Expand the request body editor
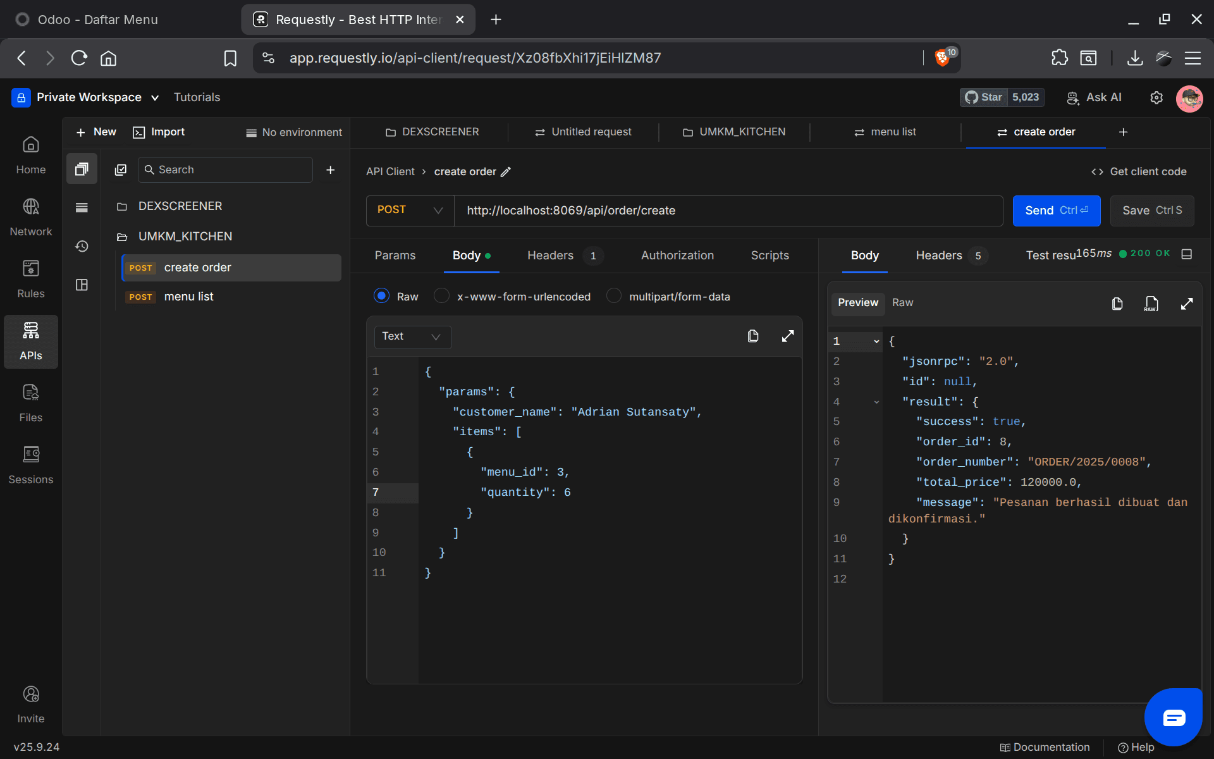Screen dimensions: 1214x759 click(787, 336)
